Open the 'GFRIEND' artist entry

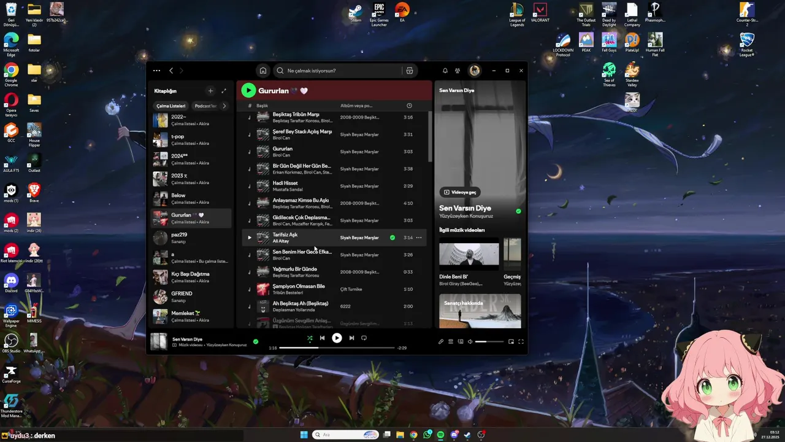click(191, 297)
